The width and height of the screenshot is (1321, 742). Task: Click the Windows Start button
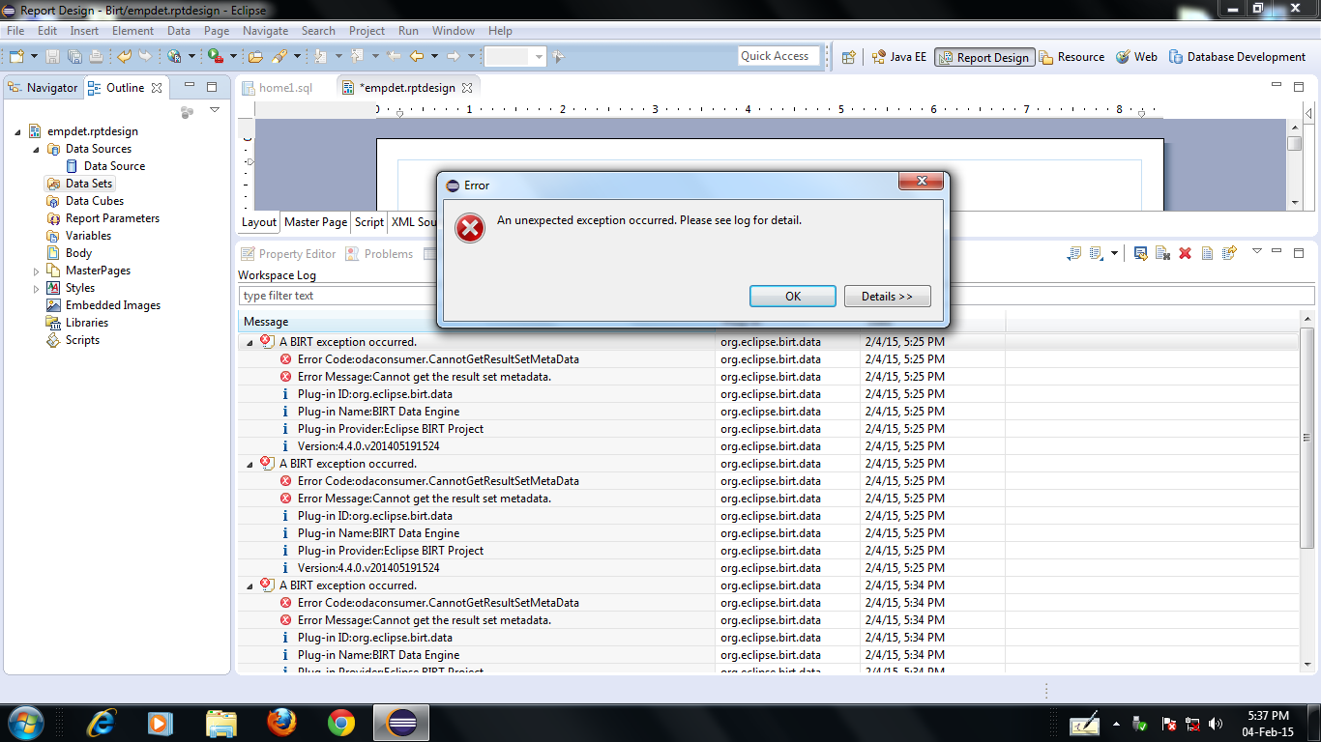[24, 723]
